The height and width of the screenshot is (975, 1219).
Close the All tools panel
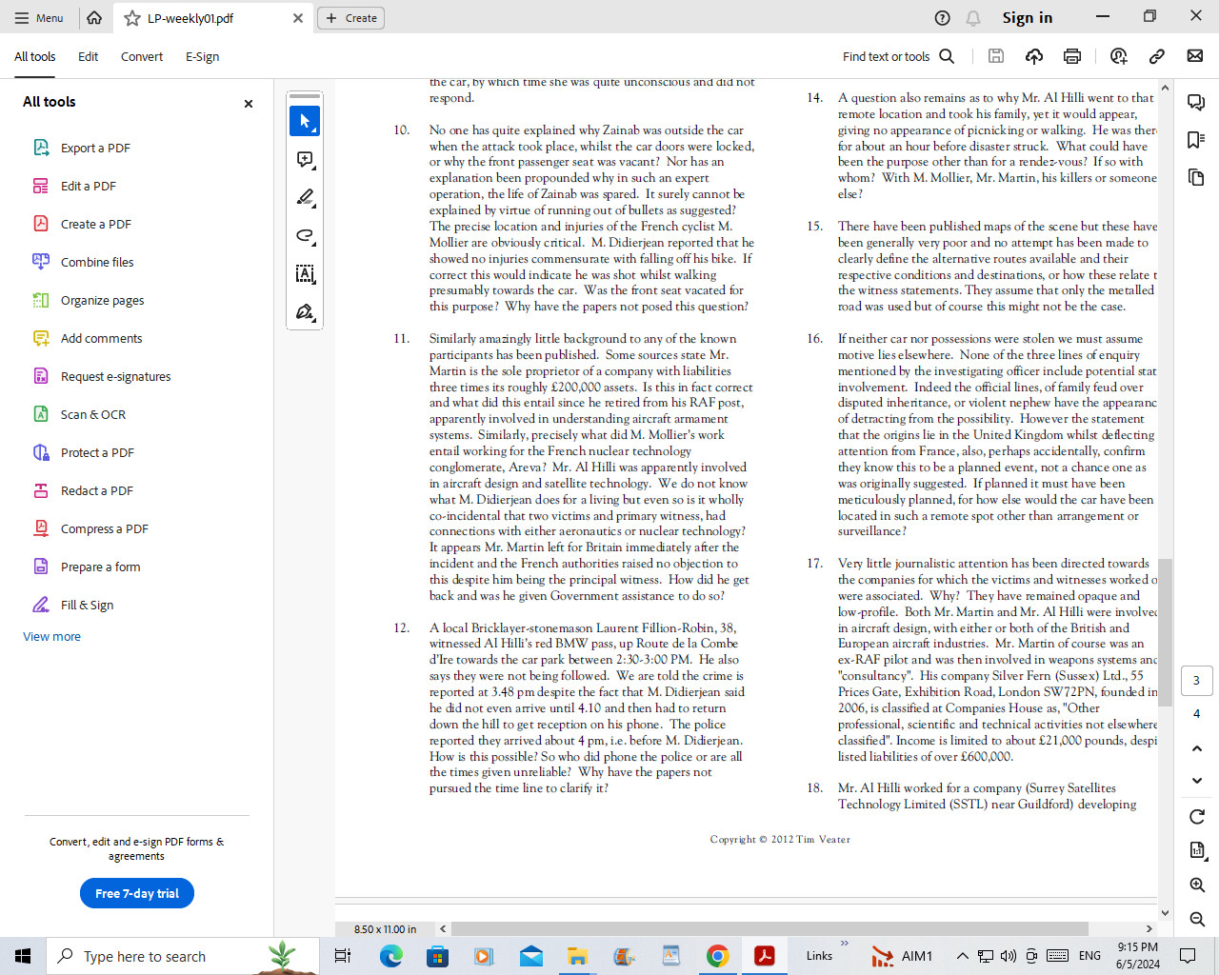point(249,104)
